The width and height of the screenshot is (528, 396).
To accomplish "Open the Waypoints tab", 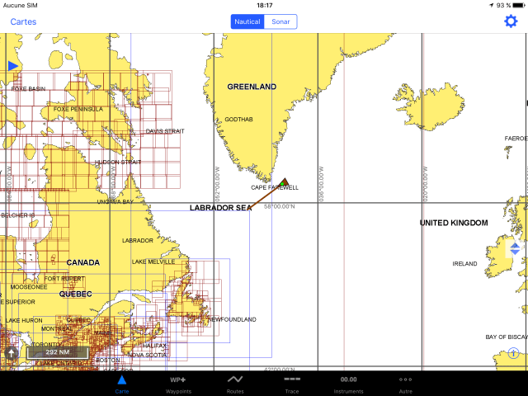I will tap(177, 384).
